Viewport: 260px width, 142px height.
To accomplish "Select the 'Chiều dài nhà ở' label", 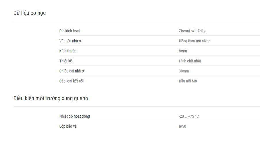I will pyautogui.click(x=72, y=71).
